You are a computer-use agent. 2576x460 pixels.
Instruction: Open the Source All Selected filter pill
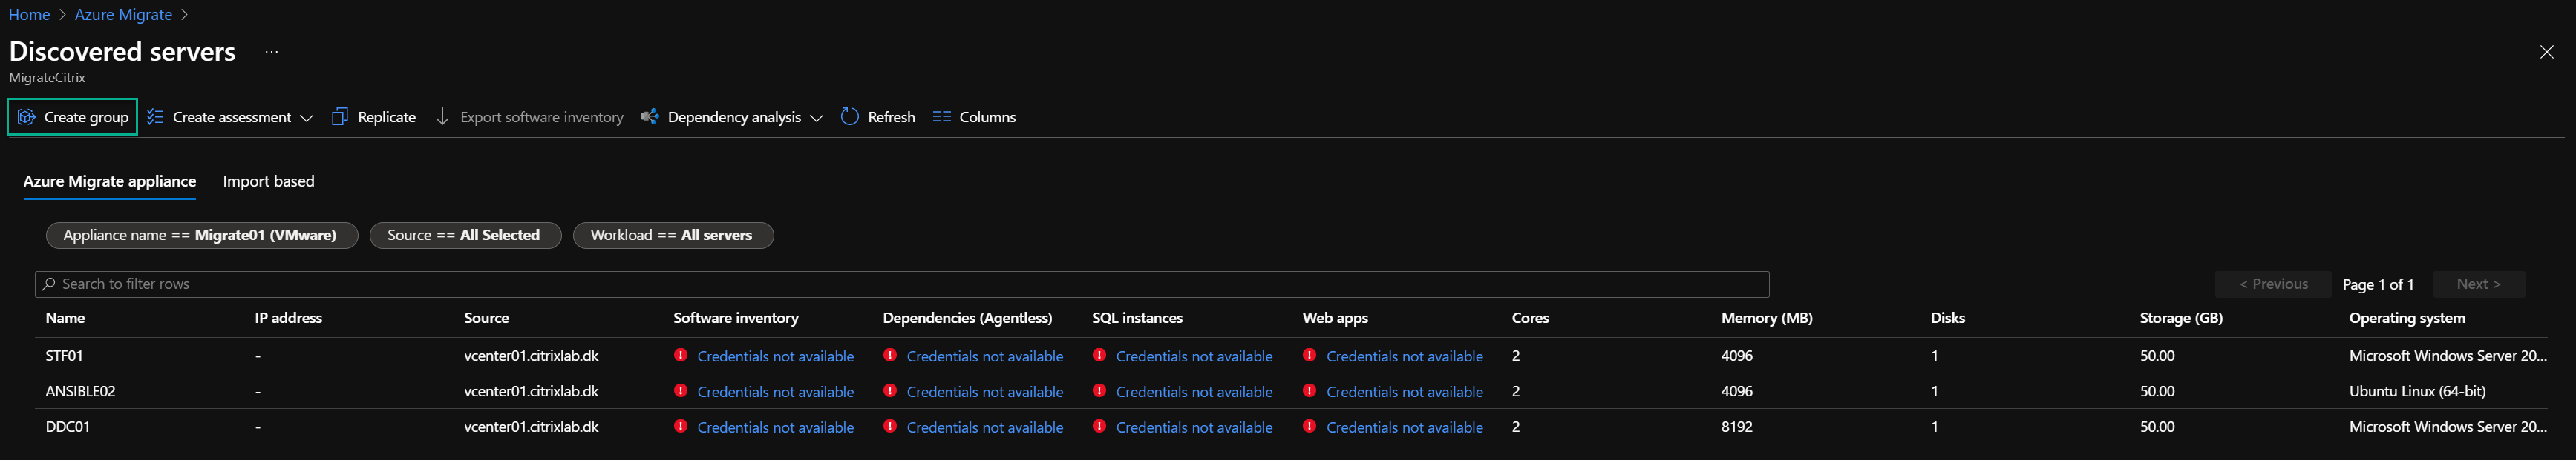[465, 236]
